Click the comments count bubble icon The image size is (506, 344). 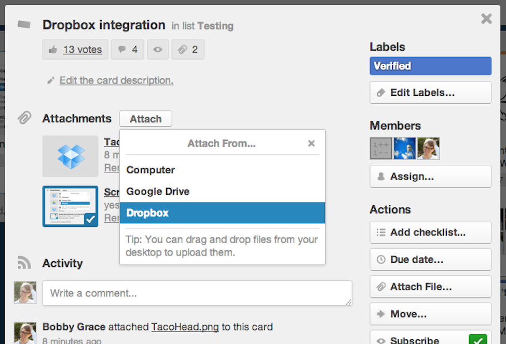point(128,50)
